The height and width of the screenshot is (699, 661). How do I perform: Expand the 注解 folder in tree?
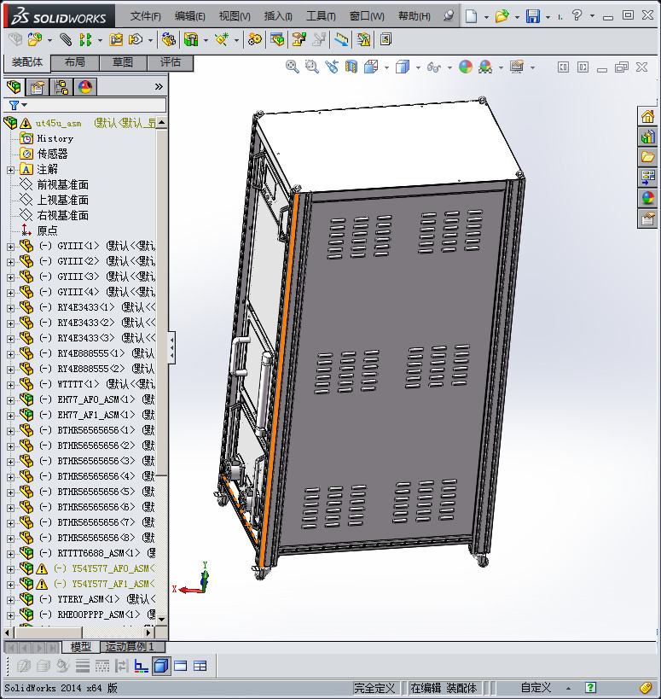10,170
